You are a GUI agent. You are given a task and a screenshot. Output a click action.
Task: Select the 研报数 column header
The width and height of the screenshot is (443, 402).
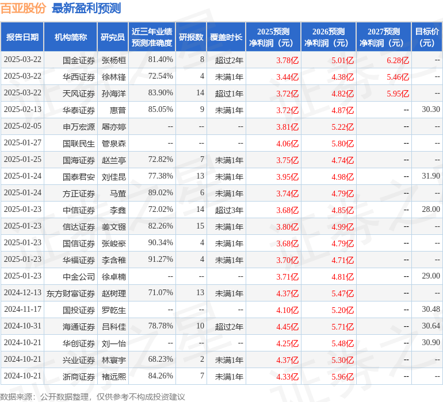coord(191,37)
